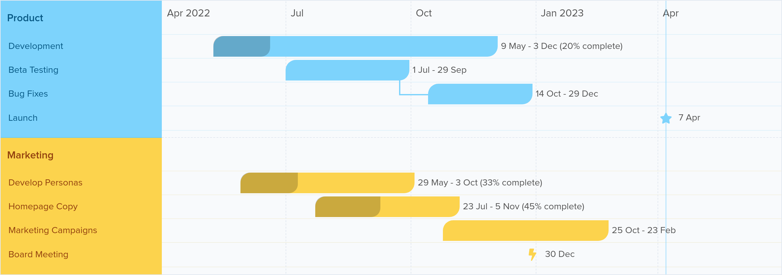
Task: Select the Beta Testing bar
Action: coord(347,70)
